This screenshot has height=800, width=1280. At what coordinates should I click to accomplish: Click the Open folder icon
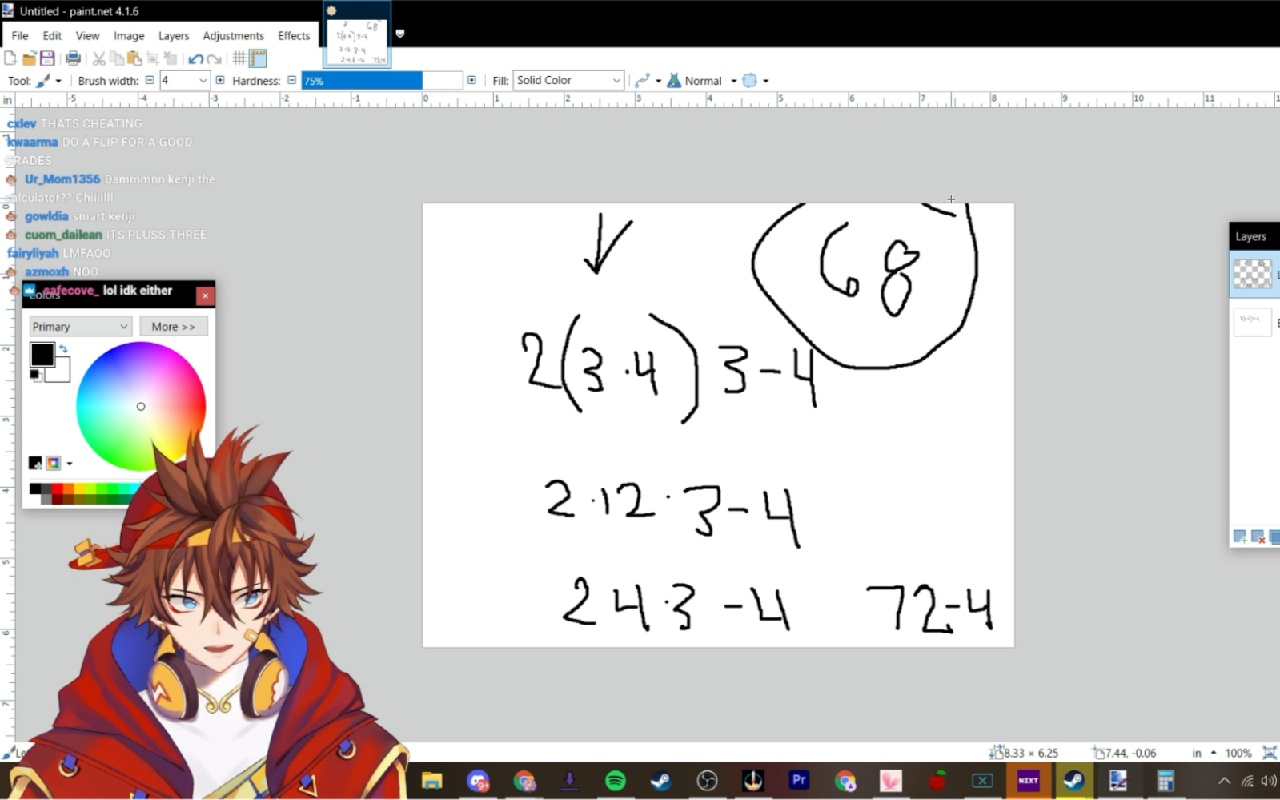coord(30,58)
